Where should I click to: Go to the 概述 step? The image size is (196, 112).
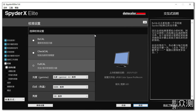tap(9, 90)
